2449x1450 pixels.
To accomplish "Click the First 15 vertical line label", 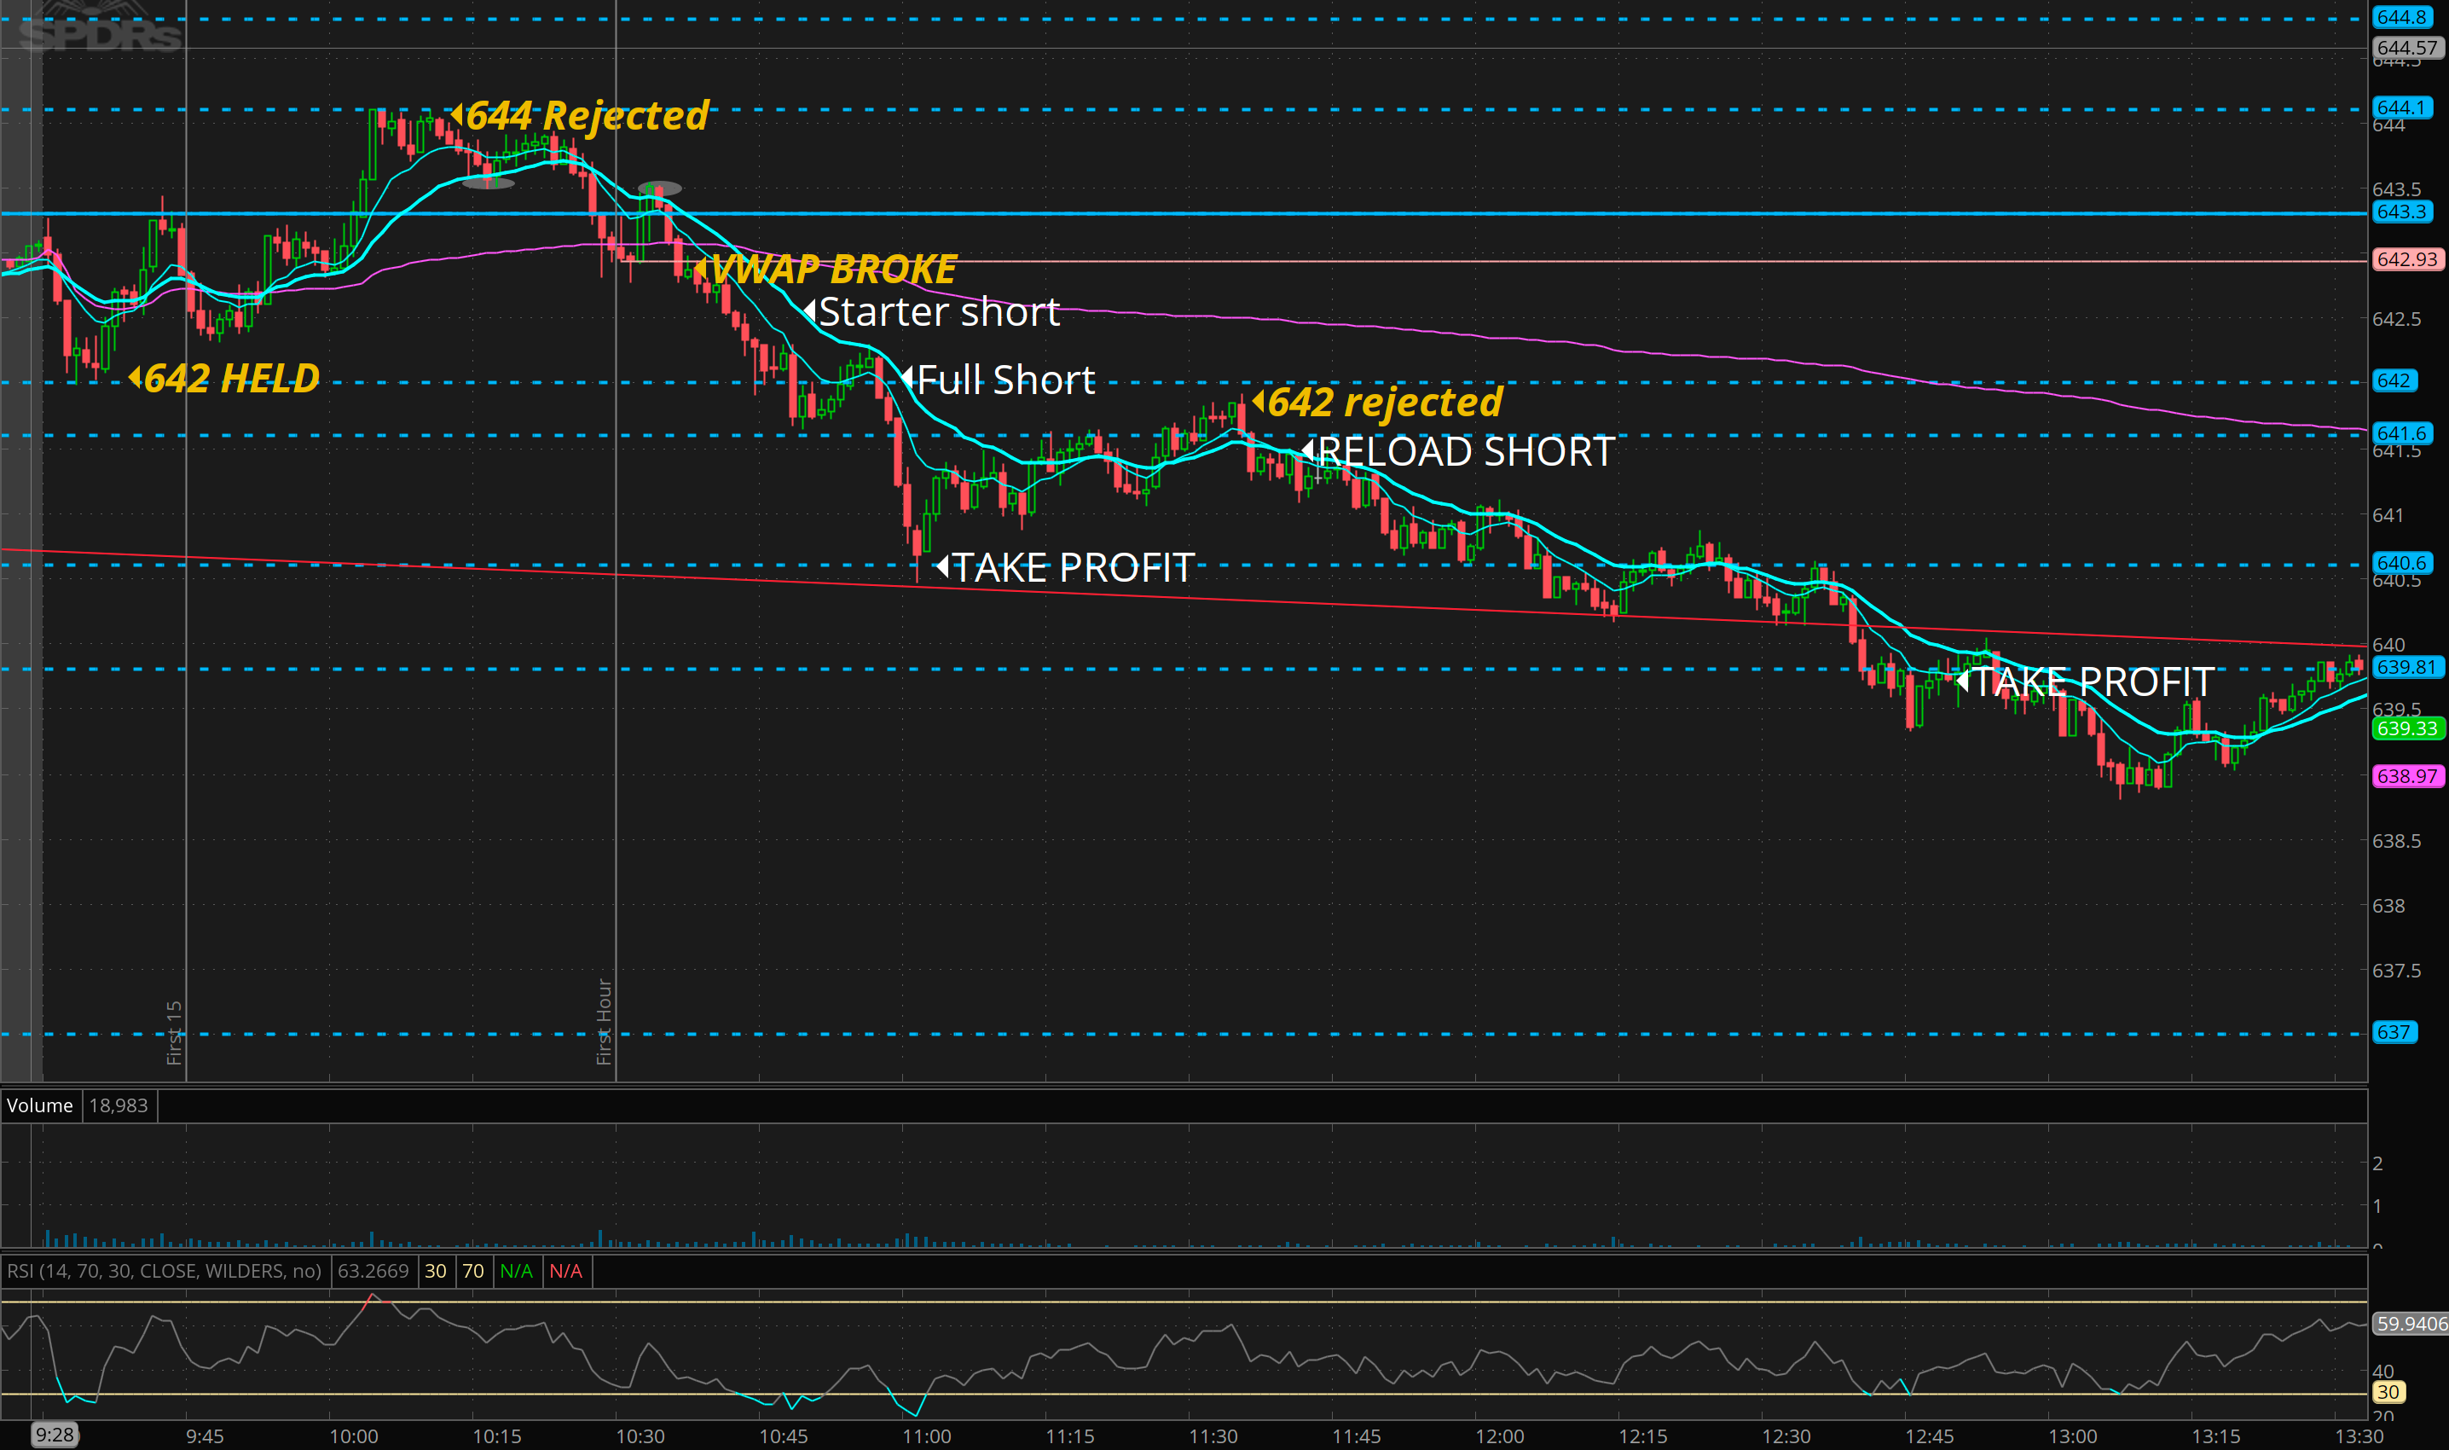I will point(174,1032).
